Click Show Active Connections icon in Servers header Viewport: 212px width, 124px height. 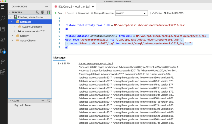point(49,12)
